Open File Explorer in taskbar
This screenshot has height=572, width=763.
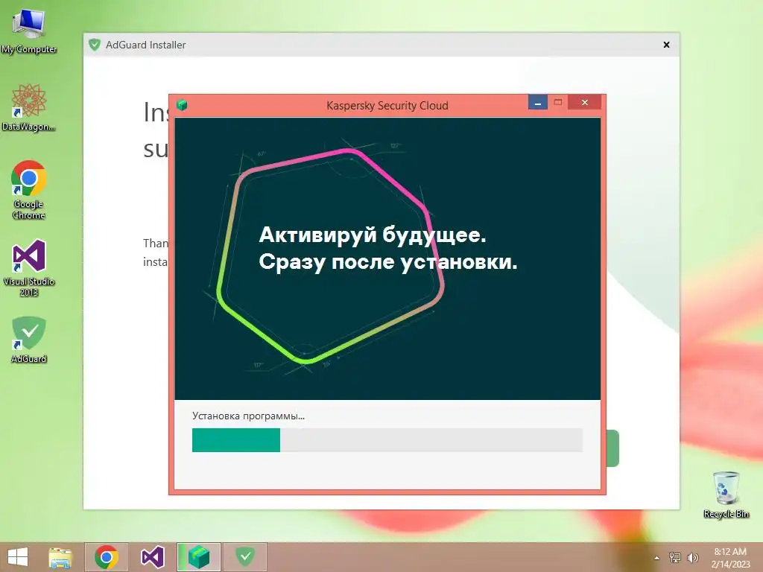(x=60, y=557)
